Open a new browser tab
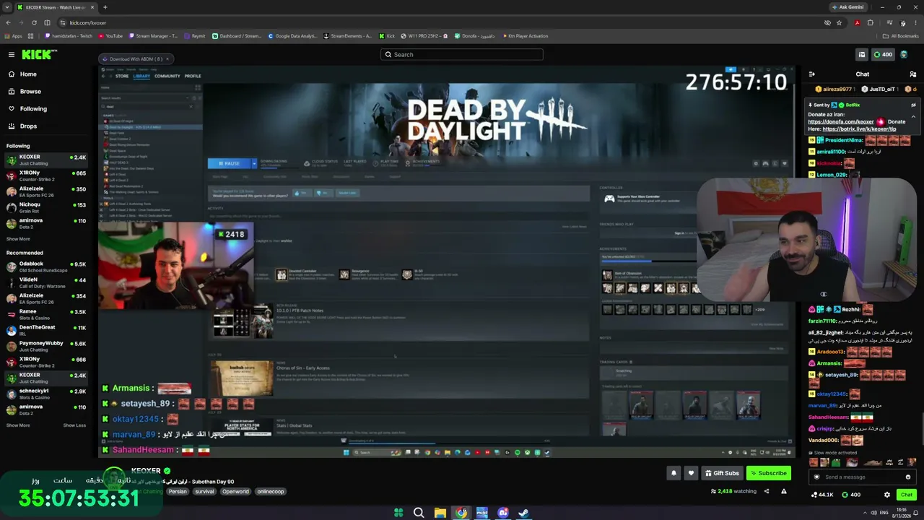 [x=105, y=7]
